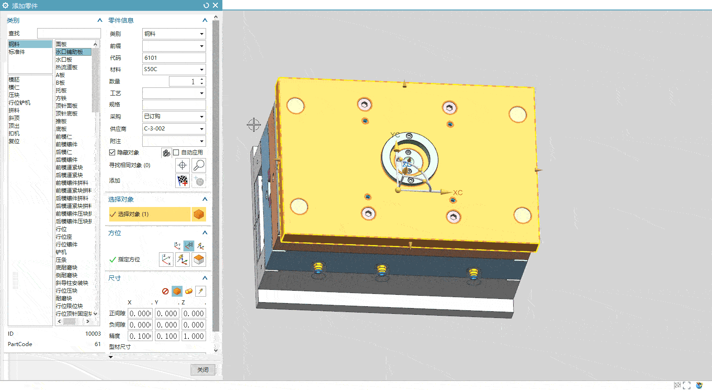This screenshot has height=390, width=712.
Task: Click the orange box orientation button
Action: tap(199, 260)
